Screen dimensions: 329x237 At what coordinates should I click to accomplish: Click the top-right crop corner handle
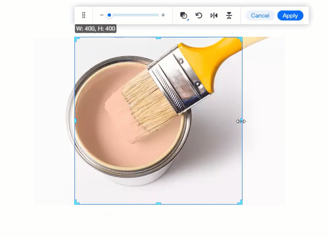(x=240, y=39)
